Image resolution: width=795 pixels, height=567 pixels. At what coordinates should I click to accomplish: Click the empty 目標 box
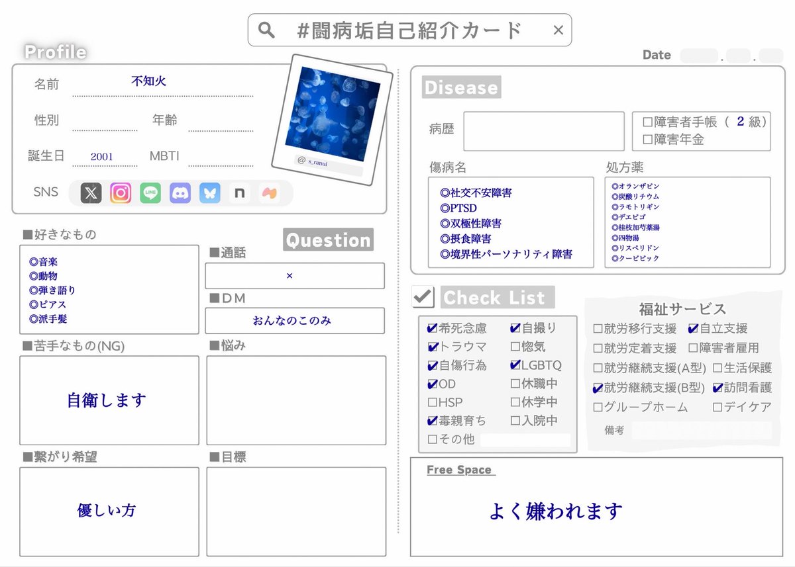(x=296, y=511)
